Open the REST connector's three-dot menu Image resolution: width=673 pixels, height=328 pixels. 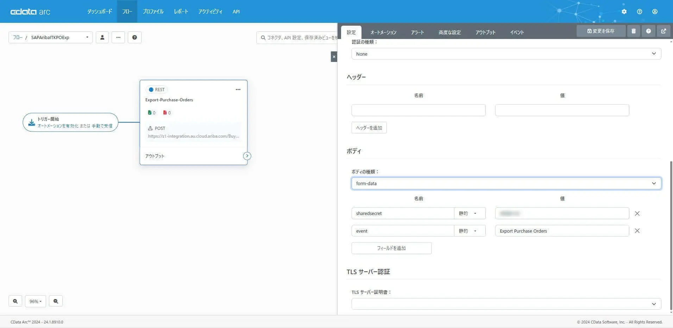click(x=238, y=89)
